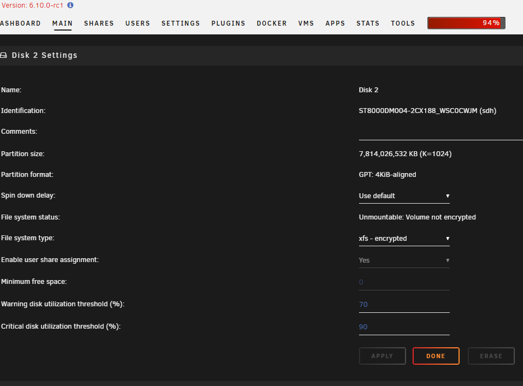The image size is (523, 386).
Task: Click the Partition format label
Action: click(x=27, y=175)
